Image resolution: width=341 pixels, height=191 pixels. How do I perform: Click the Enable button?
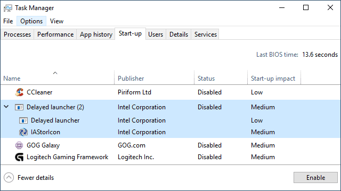pyautogui.click(x=315, y=178)
